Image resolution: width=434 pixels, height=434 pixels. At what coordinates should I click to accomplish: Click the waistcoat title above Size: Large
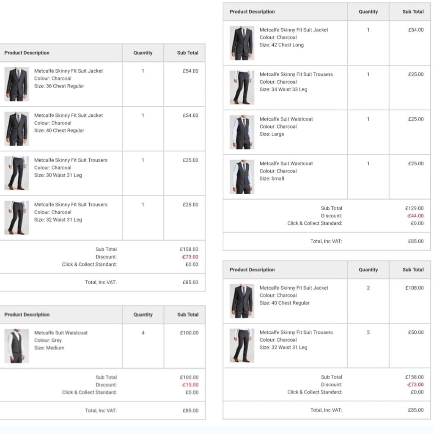286,119
